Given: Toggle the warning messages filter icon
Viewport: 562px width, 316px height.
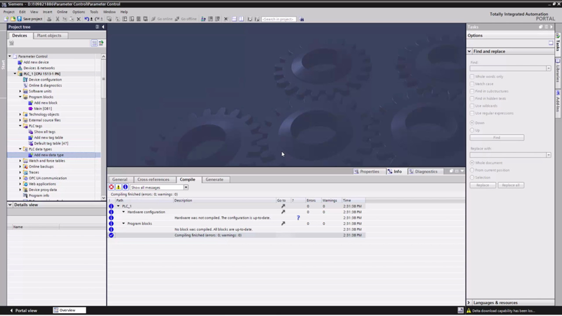Looking at the screenshot, I should (x=118, y=187).
